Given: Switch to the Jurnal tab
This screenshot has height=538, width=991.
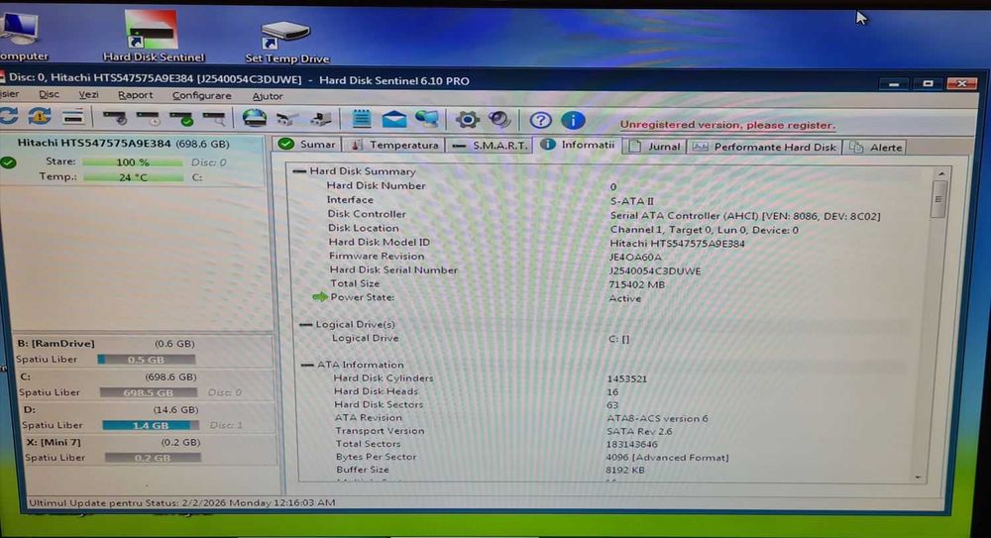Looking at the screenshot, I should 655,147.
